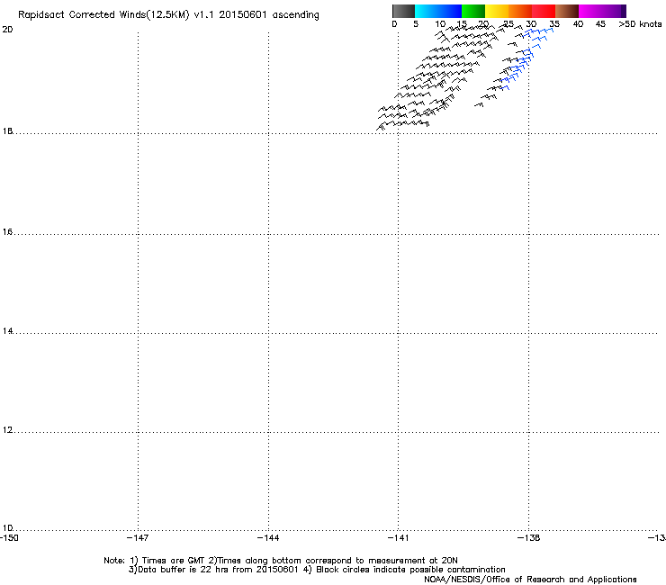Viewport: 666px width, 585px height.
Task: Click the yellow 20-25 knots color band
Action: tap(497, 11)
